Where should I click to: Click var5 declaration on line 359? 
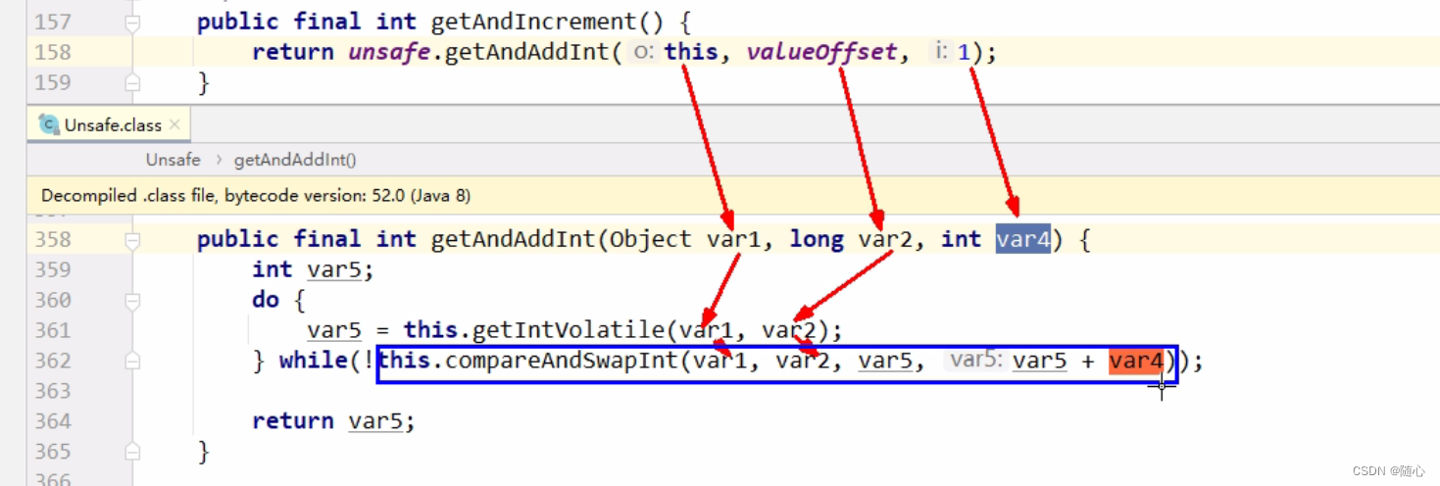334,269
